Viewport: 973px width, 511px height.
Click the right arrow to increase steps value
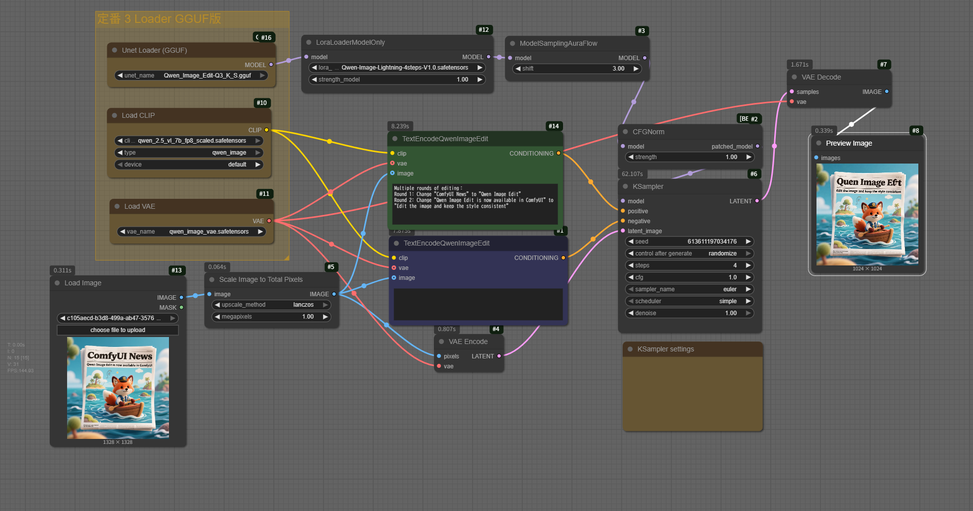tap(748, 265)
